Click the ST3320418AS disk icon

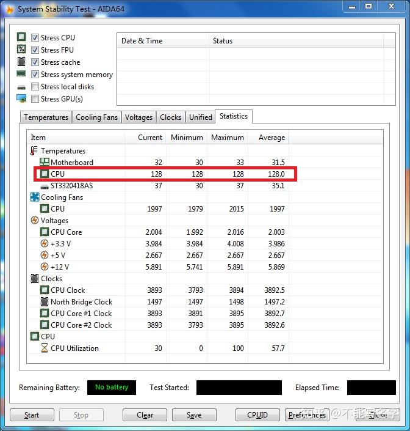coord(45,187)
